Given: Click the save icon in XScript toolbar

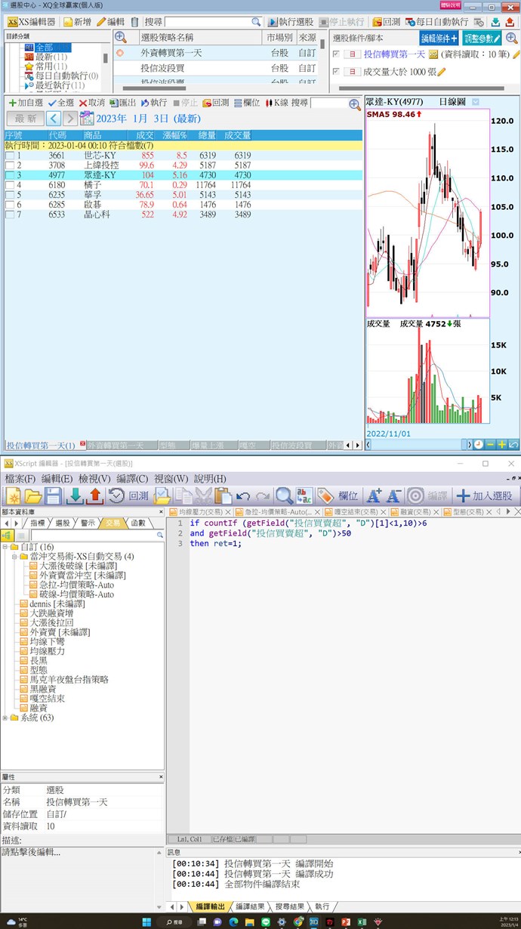Looking at the screenshot, I should (53, 495).
